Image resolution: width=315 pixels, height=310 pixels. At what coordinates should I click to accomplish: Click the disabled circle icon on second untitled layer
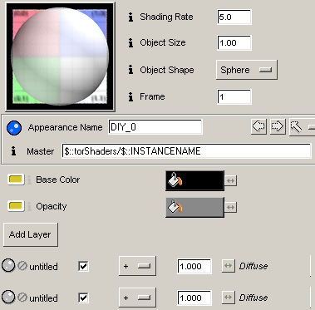tap(22, 298)
